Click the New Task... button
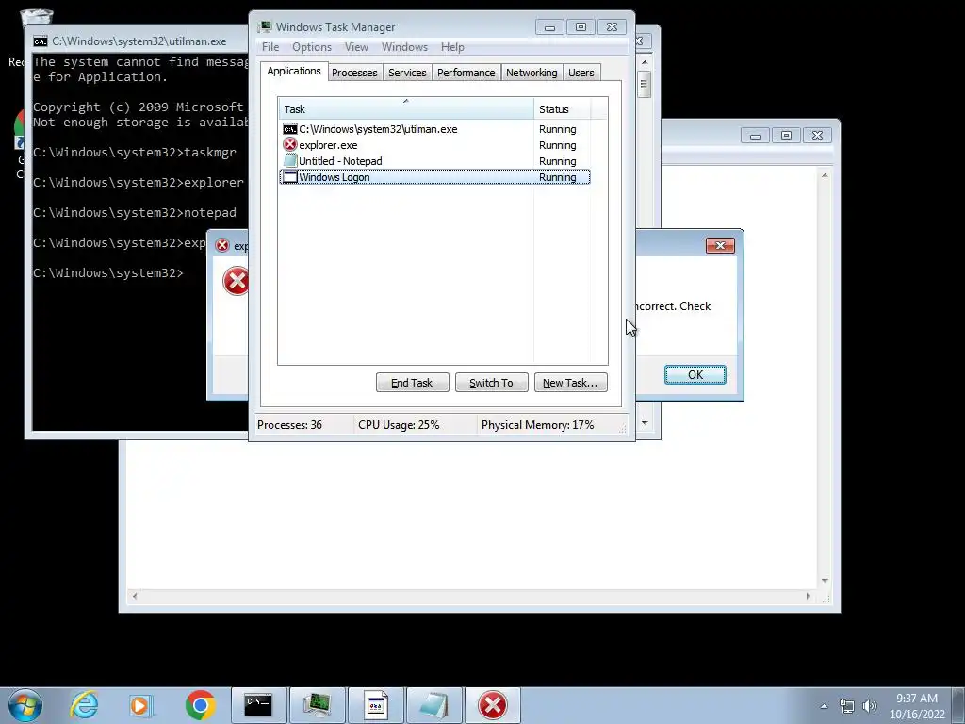 (570, 383)
